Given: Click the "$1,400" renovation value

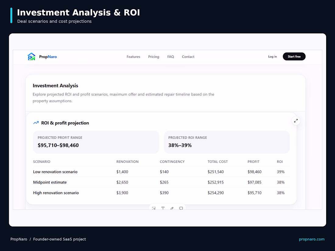Looking at the screenshot, I should pos(122,172).
